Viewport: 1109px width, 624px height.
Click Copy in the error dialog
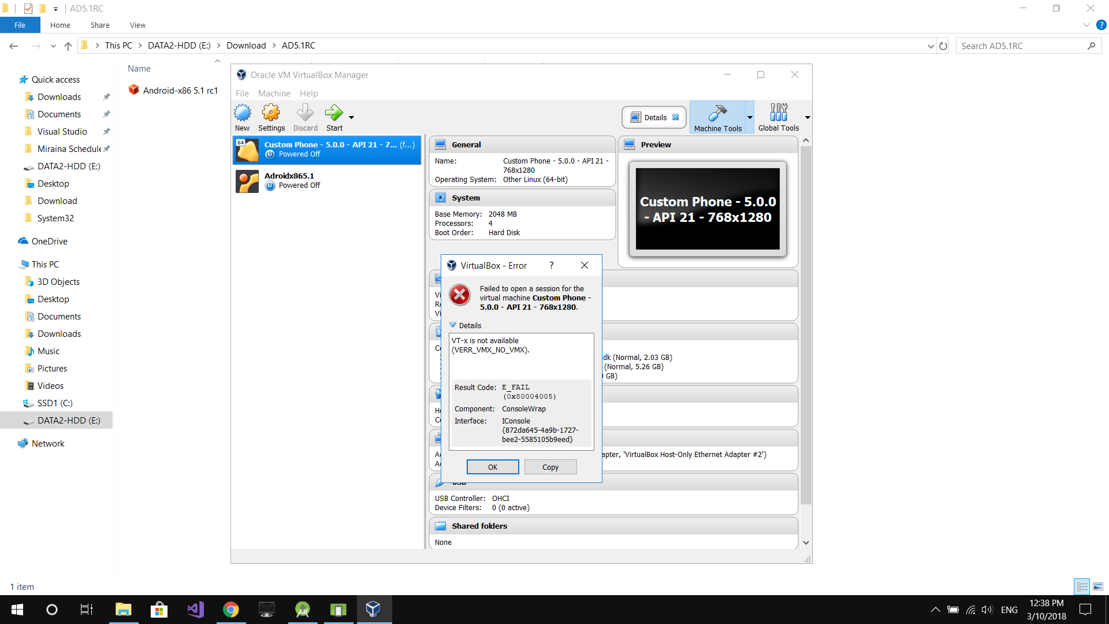pyautogui.click(x=550, y=467)
